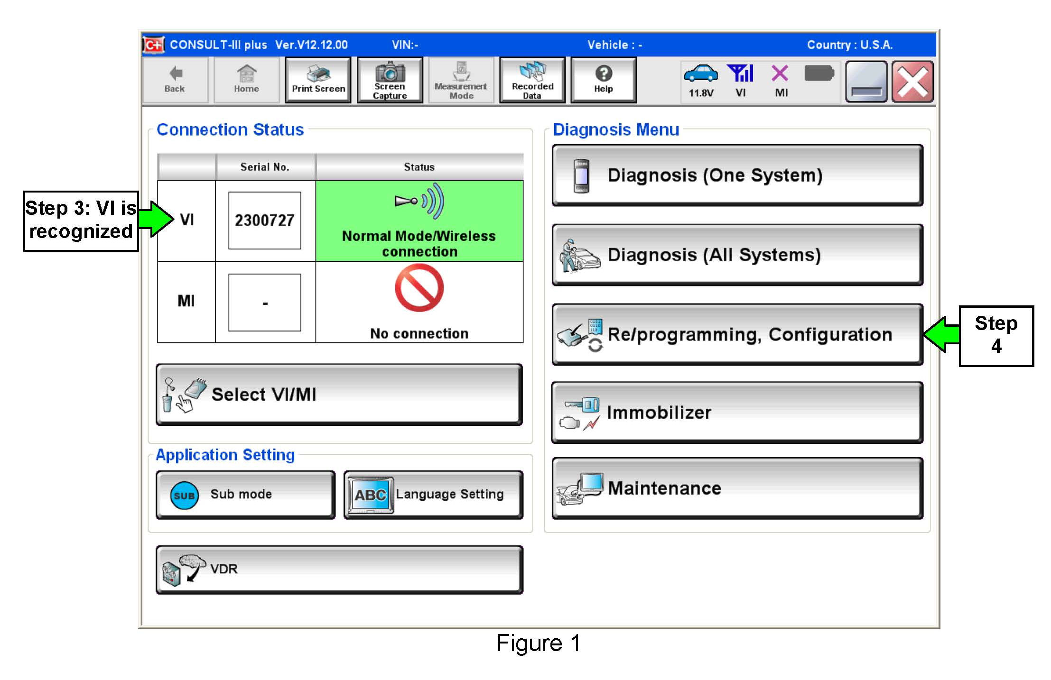
Task: Select Measurement Mode button
Action: click(461, 80)
